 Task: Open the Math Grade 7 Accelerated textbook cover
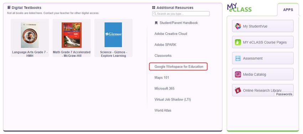pyautogui.click(x=72, y=35)
